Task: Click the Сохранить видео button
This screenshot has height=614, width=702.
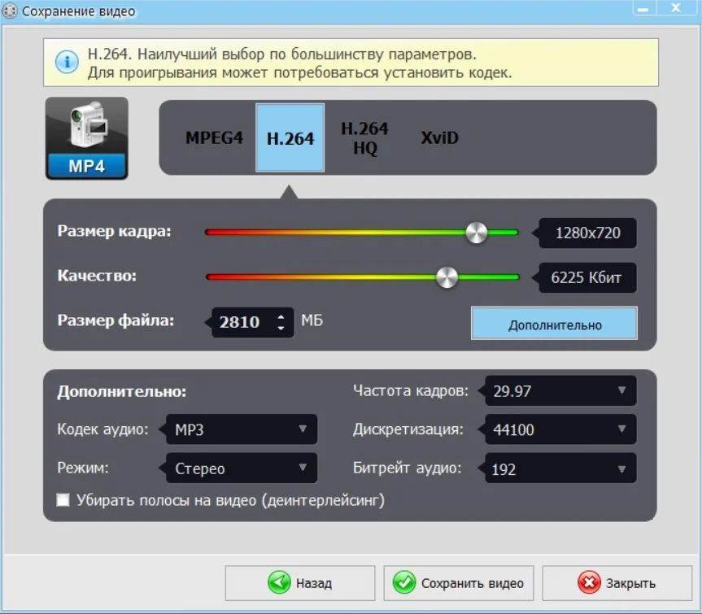Action: coord(459,583)
